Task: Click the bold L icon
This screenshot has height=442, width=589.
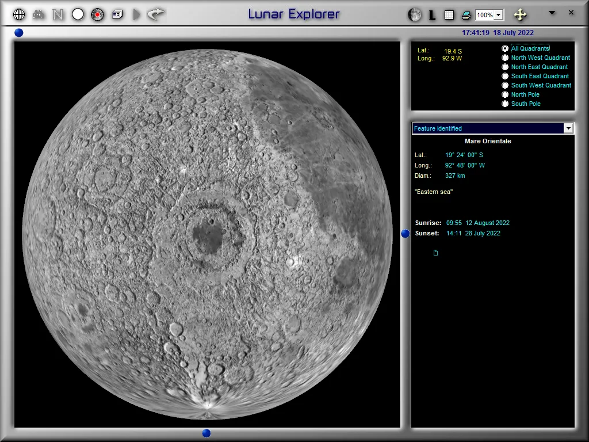Action: pyautogui.click(x=432, y=16)
